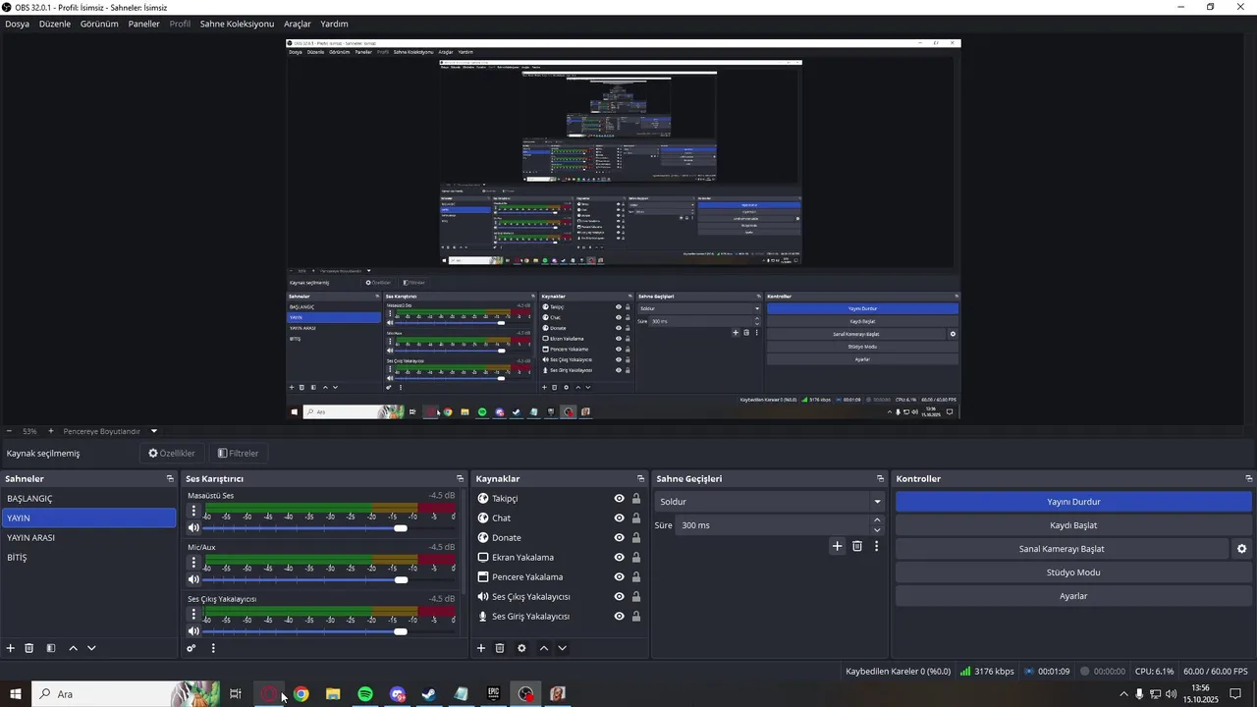
Task: Move scene down arrow in Sahneler
Action: point(91,648)
